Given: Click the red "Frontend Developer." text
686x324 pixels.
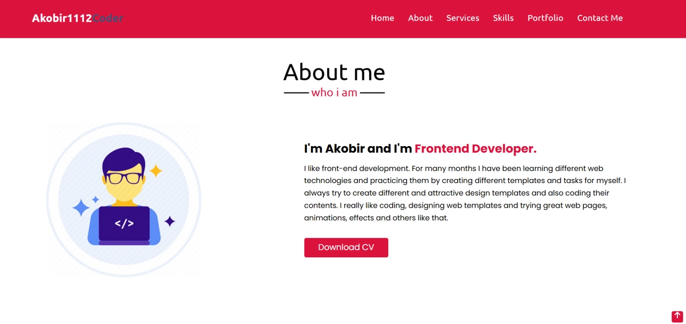Looking at the screenshot, I should point(475,149).
